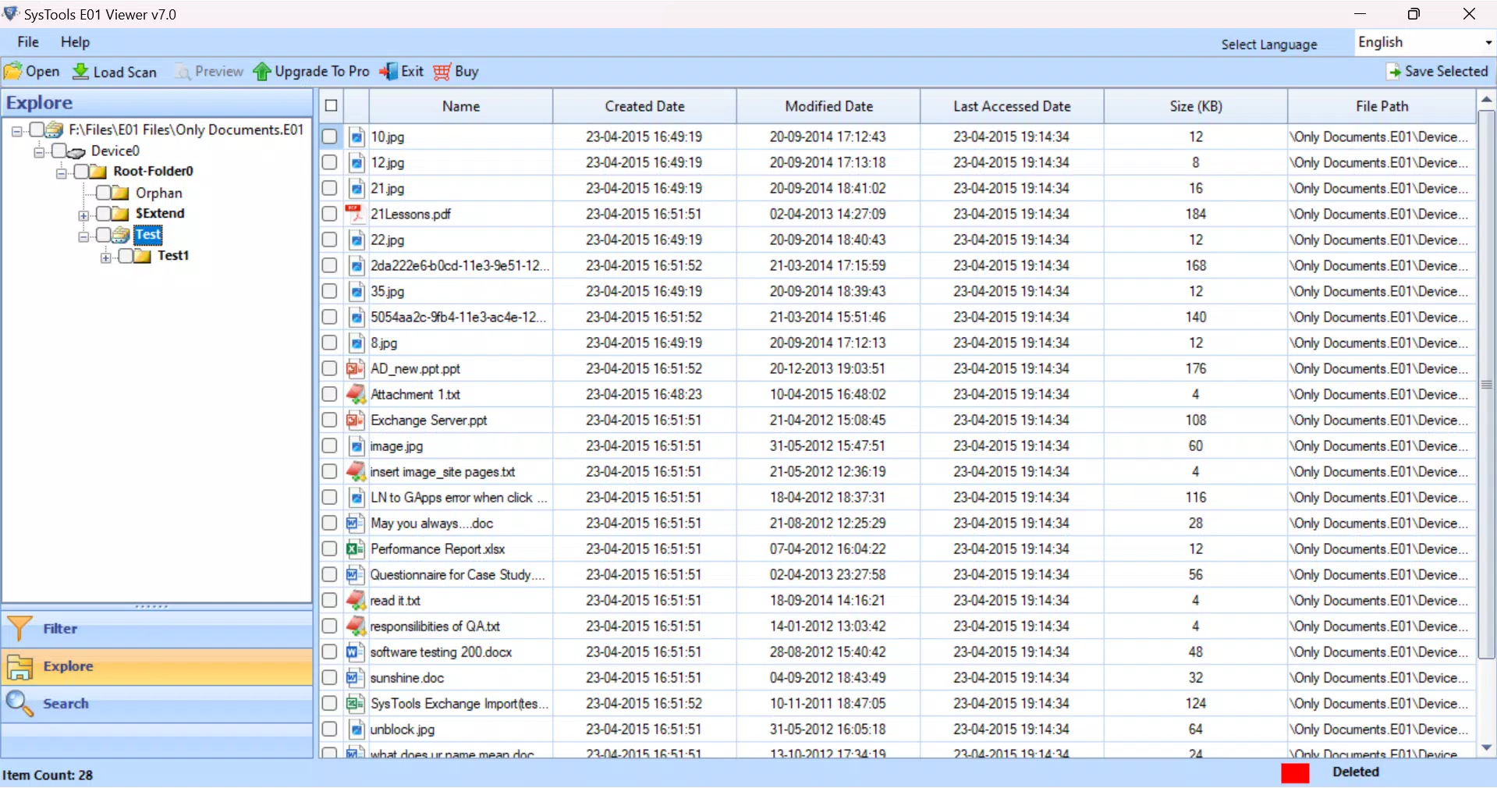Image resolution: width=1497 pixels, height=788 pixels.
Task: Click the Load Scan button label
Action: [x=125, y=72]
